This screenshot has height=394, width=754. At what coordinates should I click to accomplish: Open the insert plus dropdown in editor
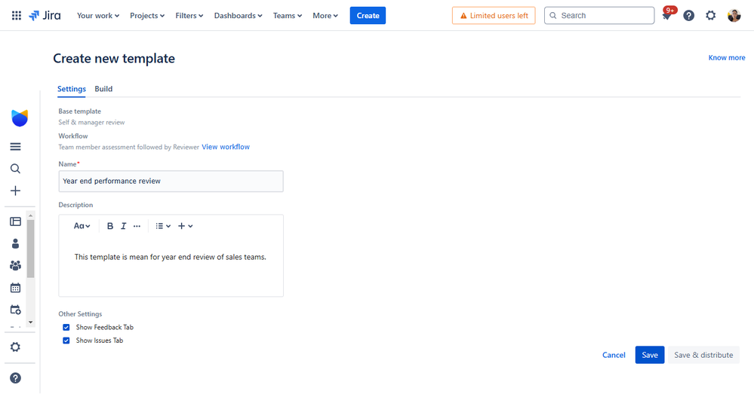click(x=185, y=226)
